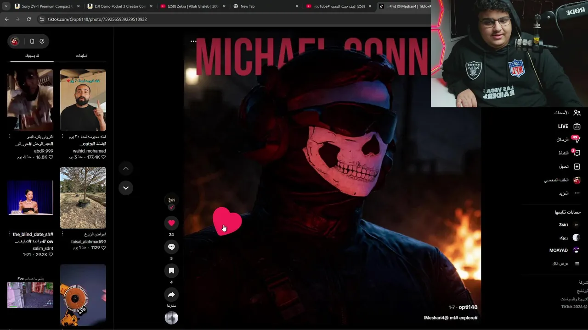The width and height of the screenshot is (588, 330).
Task: Open the الأصدقاء friends icon in sidebar
Action: click(x=577, y=113)
